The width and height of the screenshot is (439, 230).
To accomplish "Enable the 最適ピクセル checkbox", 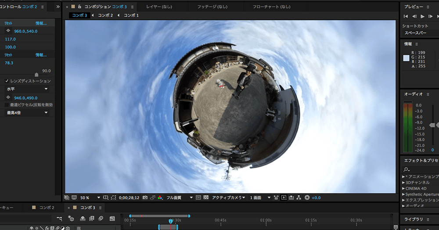I will pyautogui.click(x=7, y=105).
